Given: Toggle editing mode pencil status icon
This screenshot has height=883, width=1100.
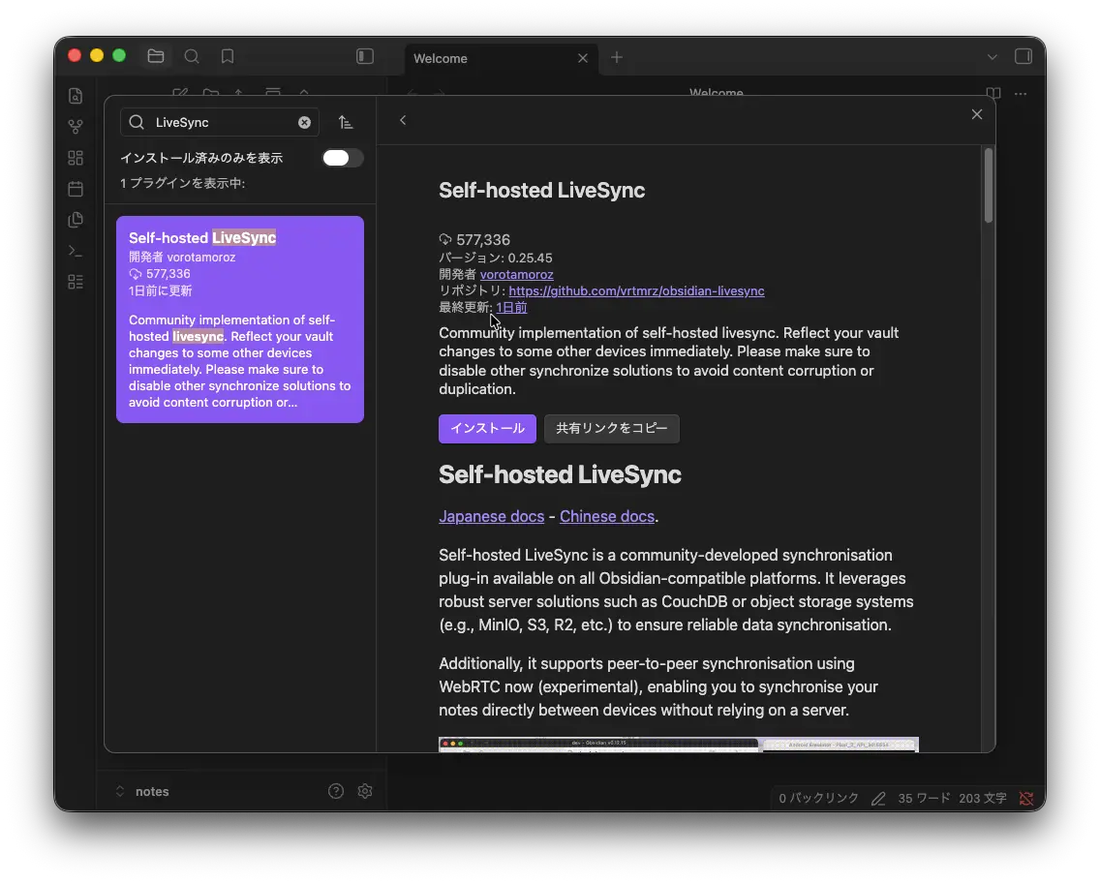Looking at the screenshot, I should click(878, 798).
